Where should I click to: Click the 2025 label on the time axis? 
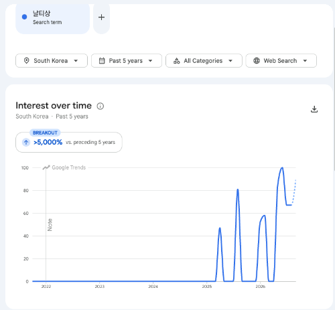(x=207, y=287)
